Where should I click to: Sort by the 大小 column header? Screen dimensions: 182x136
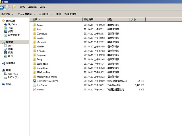(x=138, y=20)
